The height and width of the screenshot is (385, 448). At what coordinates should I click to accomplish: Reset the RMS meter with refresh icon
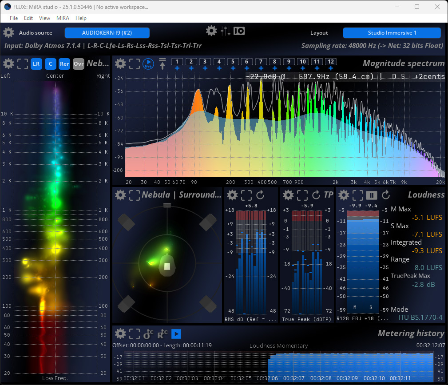(260, 195)
